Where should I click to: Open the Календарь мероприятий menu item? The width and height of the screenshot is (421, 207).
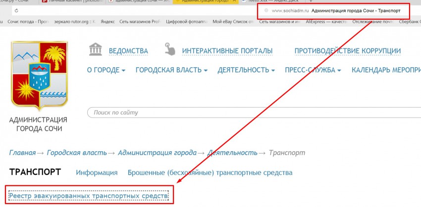point(386,70)
